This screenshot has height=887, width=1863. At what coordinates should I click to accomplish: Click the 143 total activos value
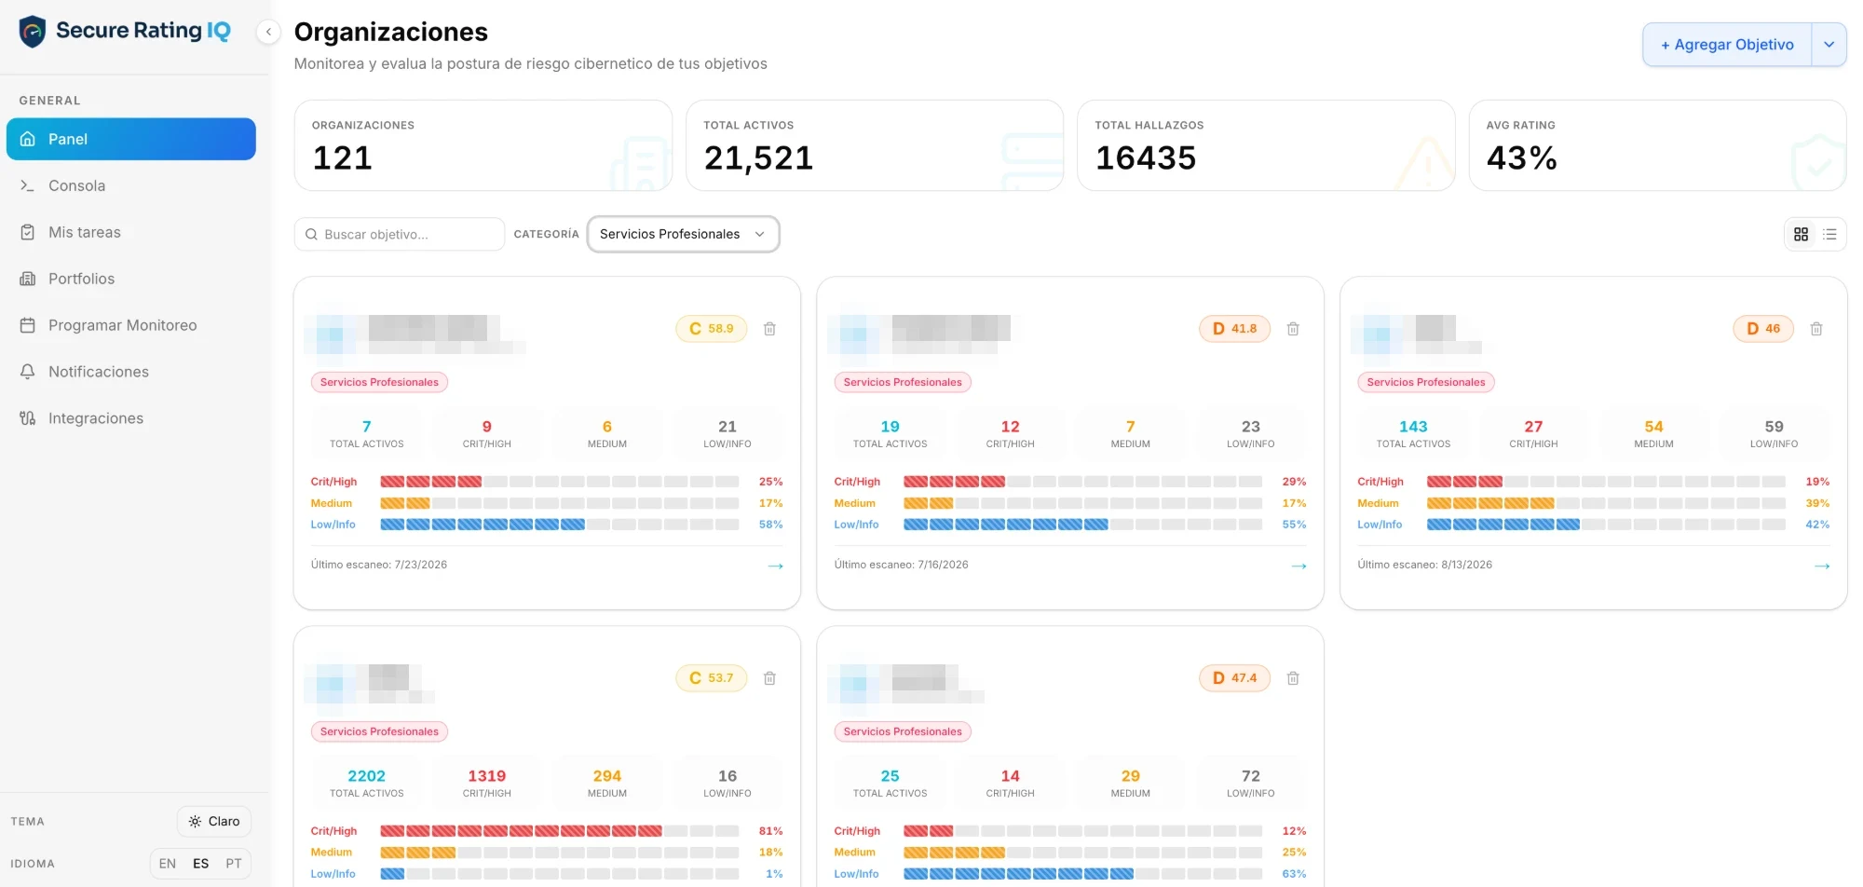point(1413,427)
